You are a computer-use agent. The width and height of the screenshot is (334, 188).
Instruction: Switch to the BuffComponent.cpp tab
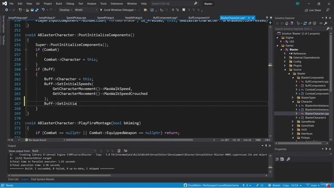(165, 18)
